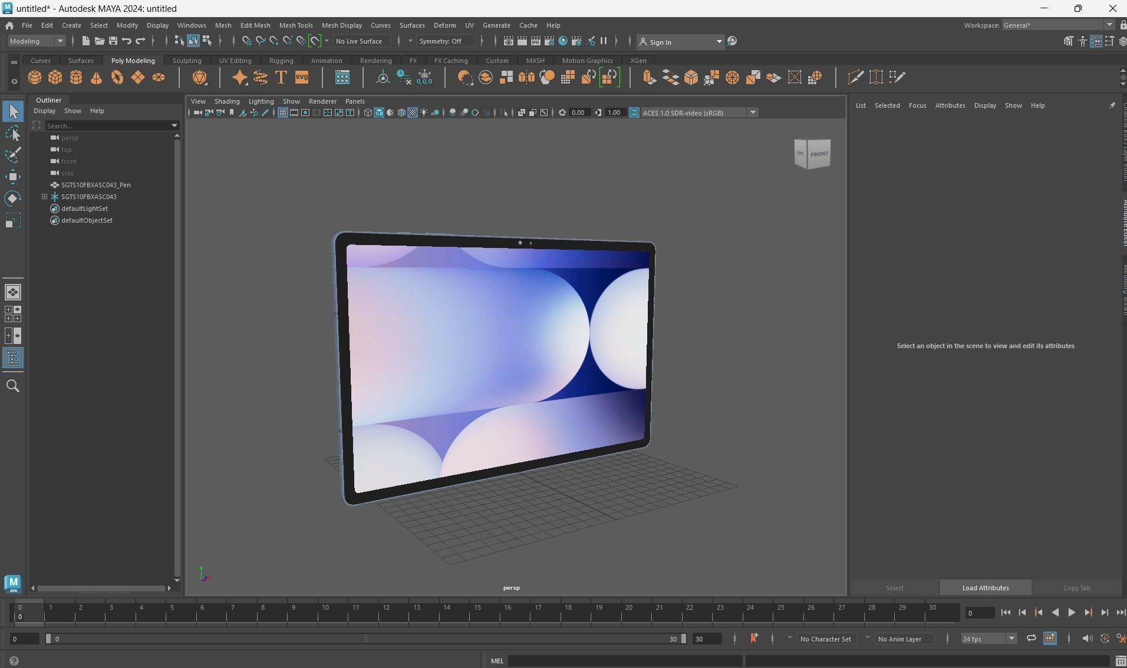Image resolution: width=1127 pixels, height=668 pixels.
Task: Toggle viewport textured display button
Action: pos(413,113)
